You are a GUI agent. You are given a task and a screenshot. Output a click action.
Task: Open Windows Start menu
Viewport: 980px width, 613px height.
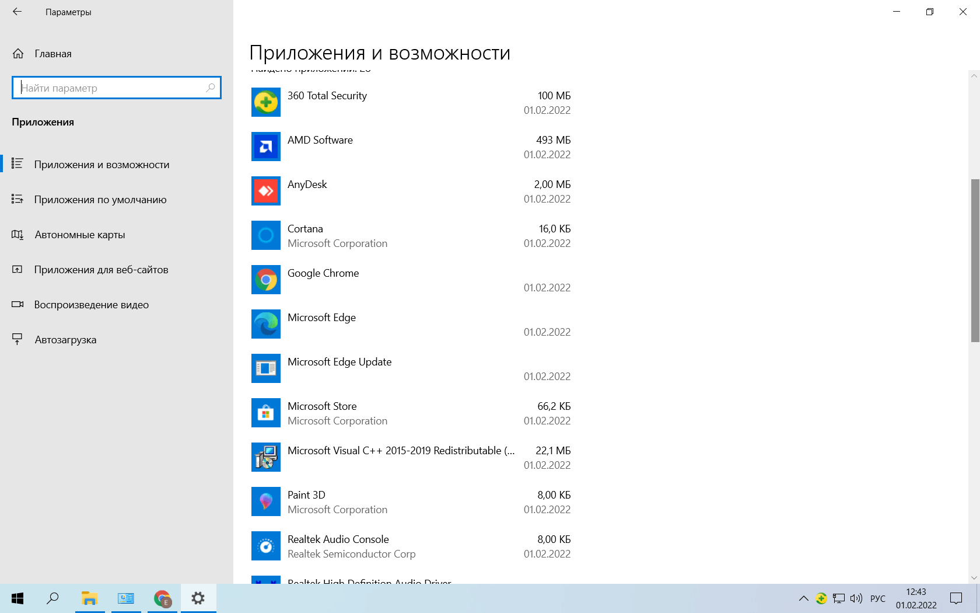(x=17, y=598)
